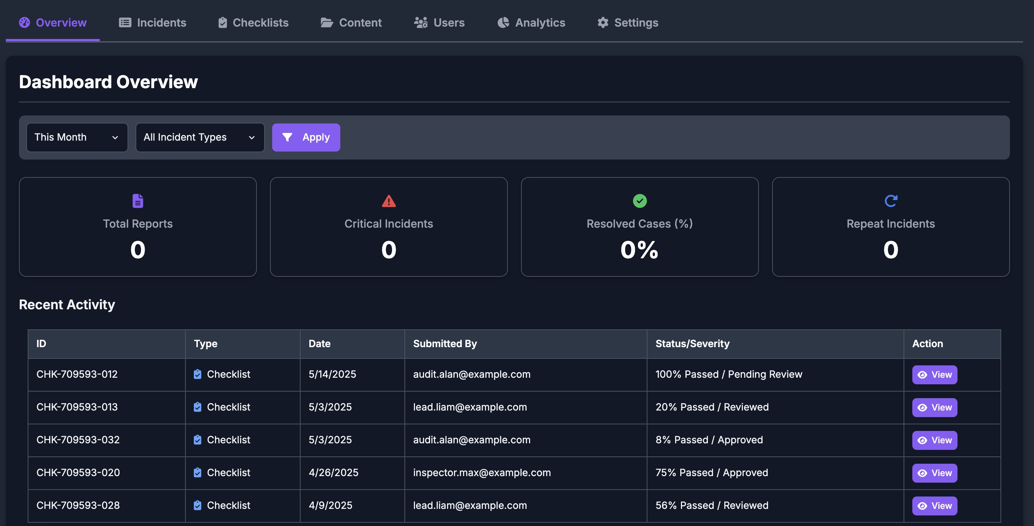Click the Apply filter button
The height and width of the screenshot is (526, 1034).
(306, 137)
